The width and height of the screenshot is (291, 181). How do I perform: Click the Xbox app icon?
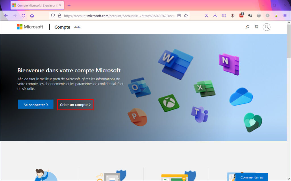coord(169,103)
